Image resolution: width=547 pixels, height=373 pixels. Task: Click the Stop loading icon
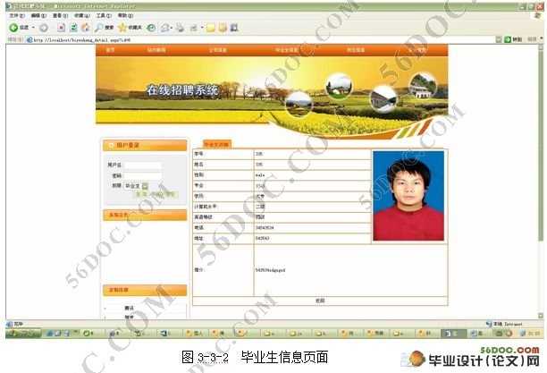click(61, 28)
